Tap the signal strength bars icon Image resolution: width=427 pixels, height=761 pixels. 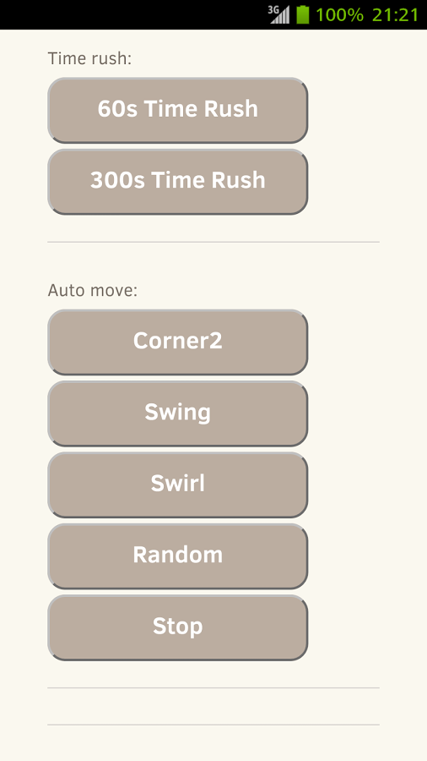point(282,15)
